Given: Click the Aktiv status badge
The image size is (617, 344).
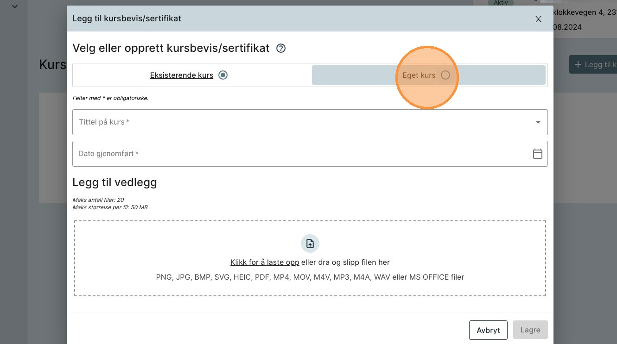Looking at the screenshot, I should [501, 3].
